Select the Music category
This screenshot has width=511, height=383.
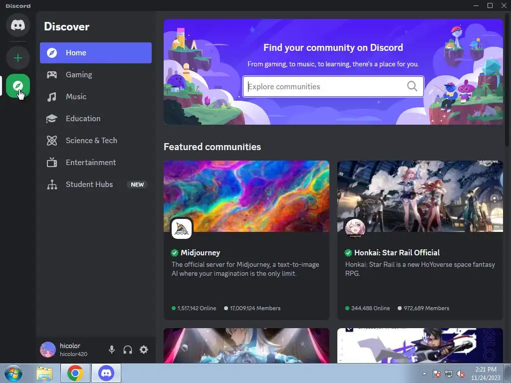tap(96, 97)
